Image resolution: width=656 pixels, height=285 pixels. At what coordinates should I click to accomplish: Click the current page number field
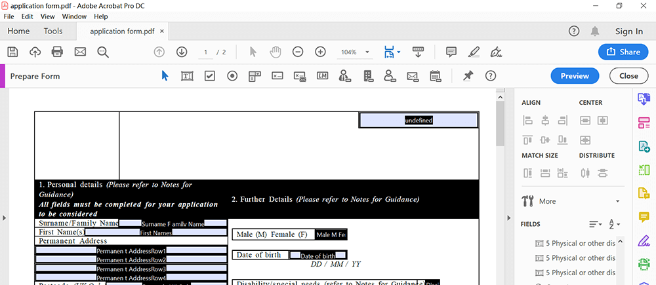click(206, 52)
